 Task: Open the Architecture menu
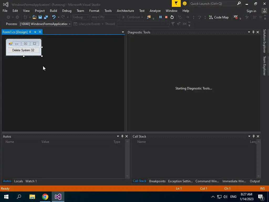(x=125, y=11)
